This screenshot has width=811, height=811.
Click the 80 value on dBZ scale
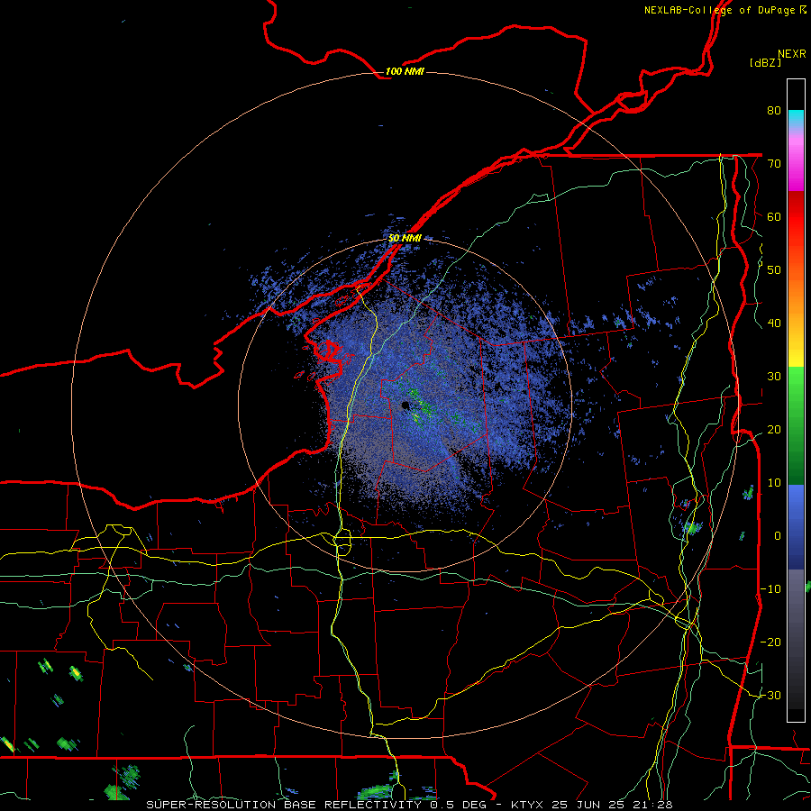click(x=774, y=110)
